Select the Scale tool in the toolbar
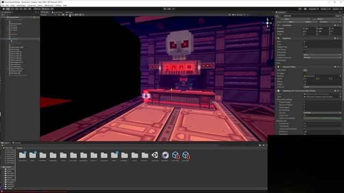344x193 pixels. click(17, 9)
